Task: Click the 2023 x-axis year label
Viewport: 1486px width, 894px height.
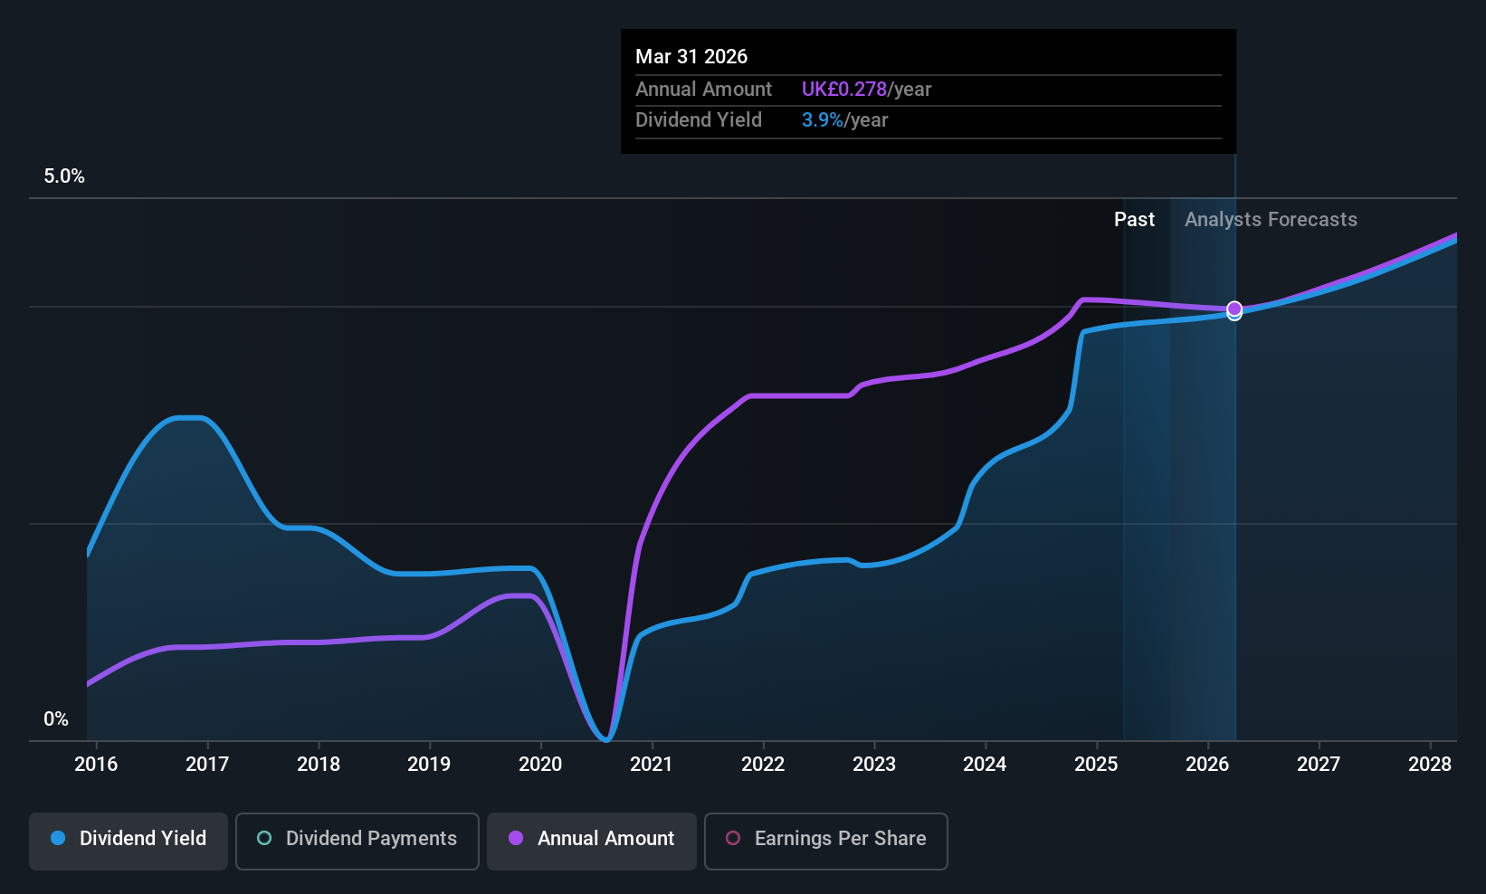Action: coord(874,765)
